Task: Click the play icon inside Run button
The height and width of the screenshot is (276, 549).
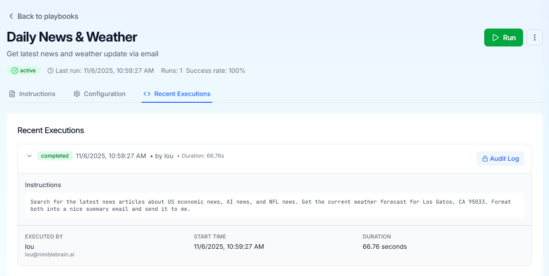Action: (495, 38)
